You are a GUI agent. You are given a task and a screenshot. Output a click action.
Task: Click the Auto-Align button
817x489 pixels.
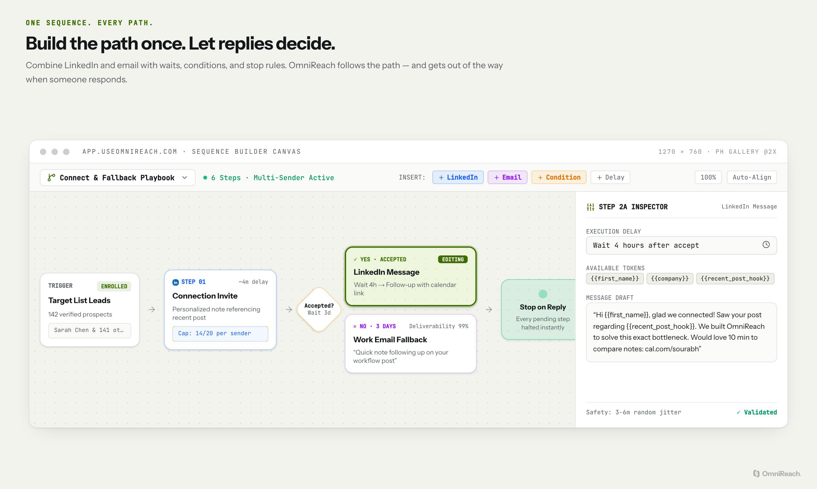coord(752,177)
